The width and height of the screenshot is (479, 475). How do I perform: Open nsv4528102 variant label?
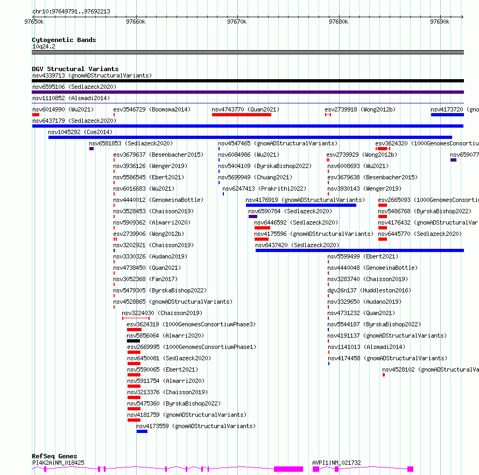click(x=431, y=369)
